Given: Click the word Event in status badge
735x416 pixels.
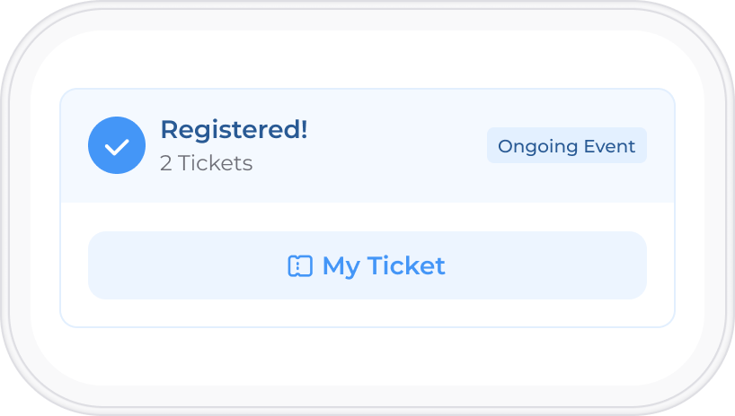Looking at the screenshot, I should [609, 146].
